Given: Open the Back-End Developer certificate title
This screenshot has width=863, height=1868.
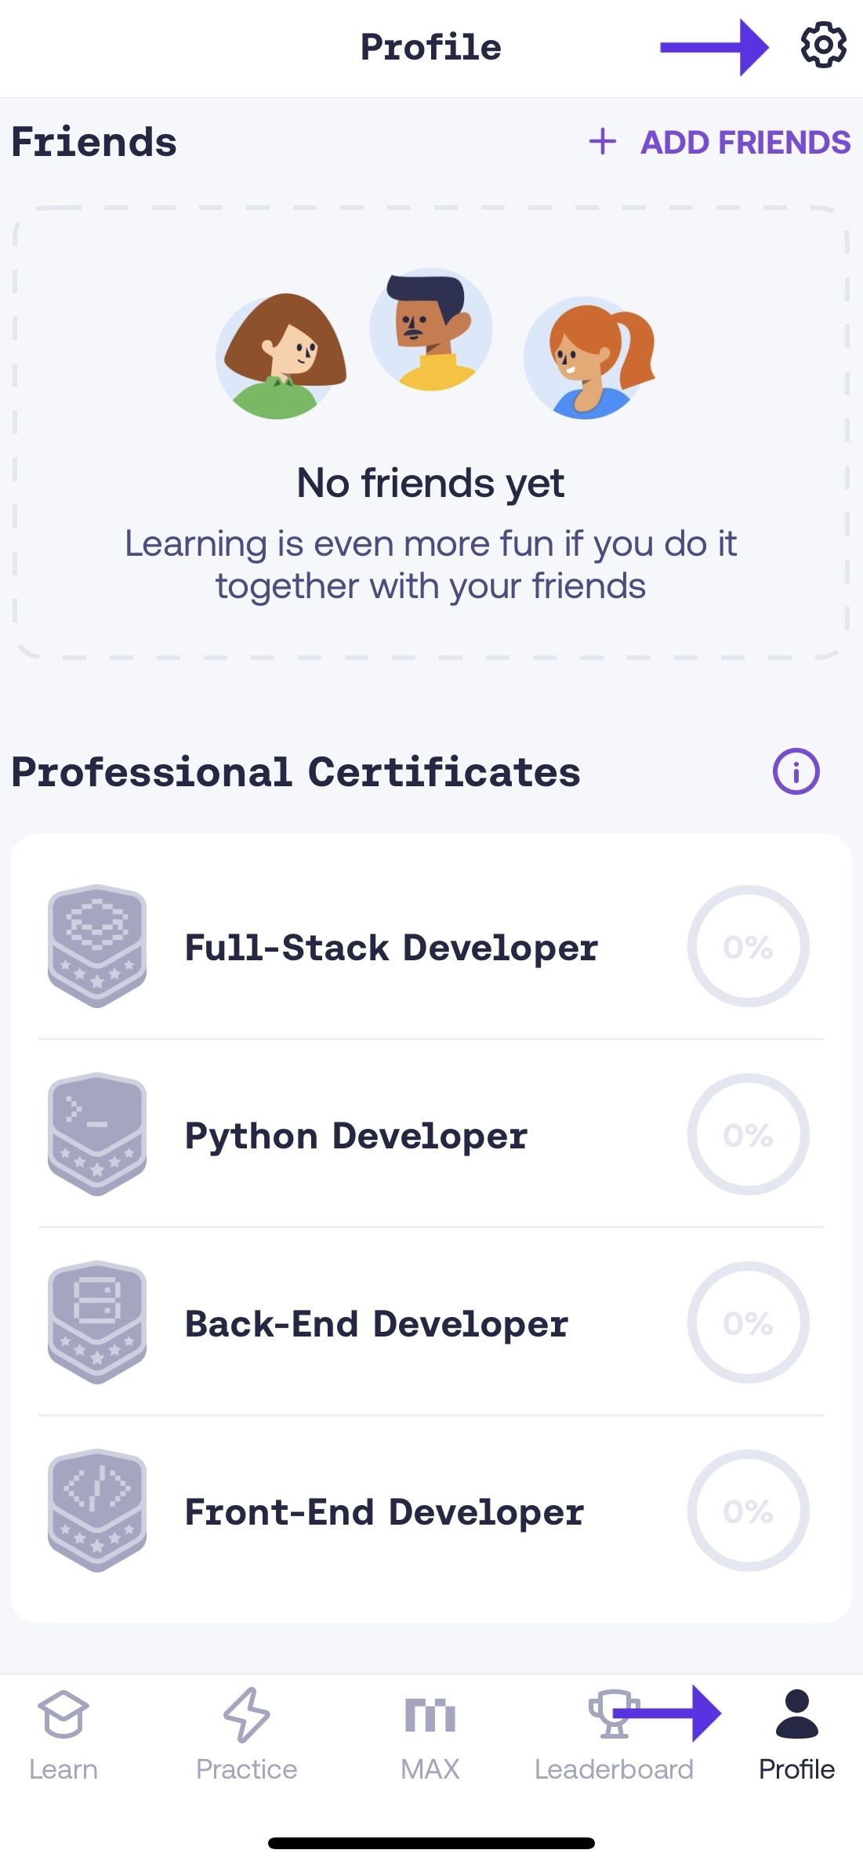Looking at the screenshot, I should pos(376,1324).
